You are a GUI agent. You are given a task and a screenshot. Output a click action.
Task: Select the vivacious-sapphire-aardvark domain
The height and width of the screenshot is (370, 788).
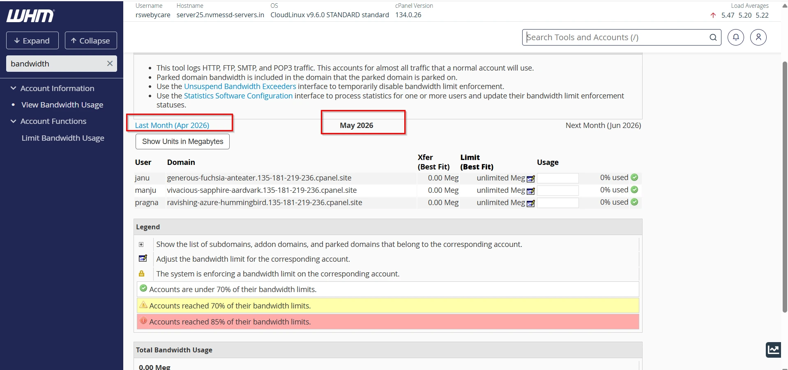click(262, 190)
